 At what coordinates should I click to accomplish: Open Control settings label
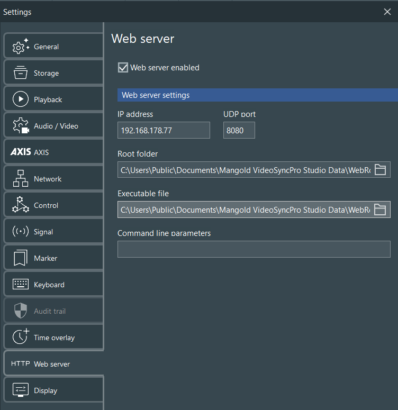(x=46, y=205)
